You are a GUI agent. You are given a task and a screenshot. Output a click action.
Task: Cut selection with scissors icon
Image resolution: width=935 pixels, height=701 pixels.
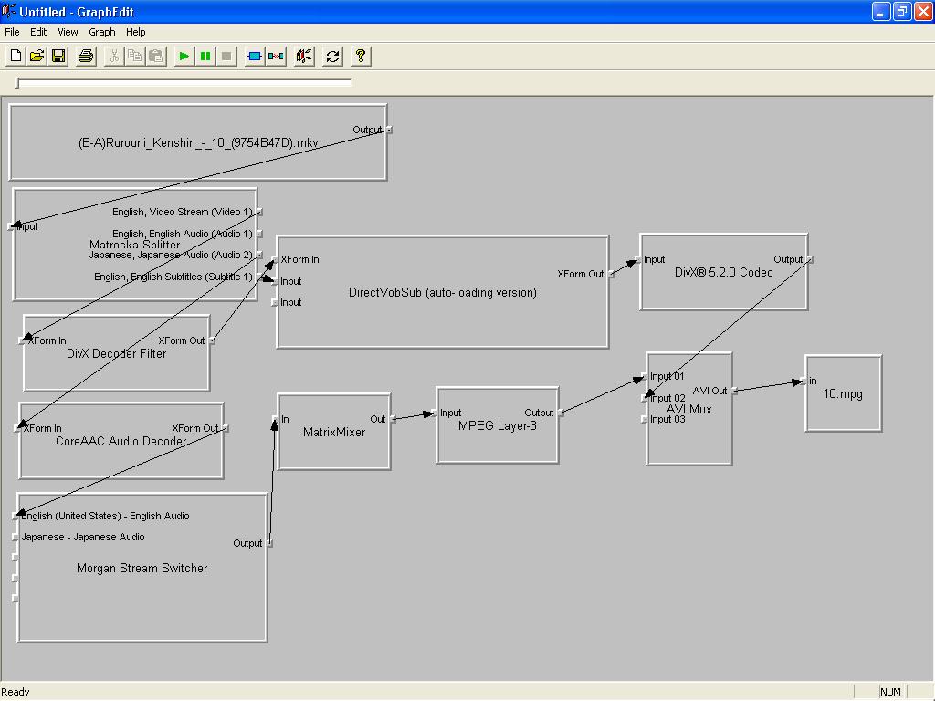(x=113, y=56)
